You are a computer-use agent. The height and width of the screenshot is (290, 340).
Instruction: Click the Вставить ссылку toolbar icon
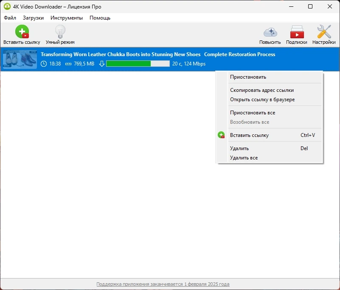(x=22, y=32)
